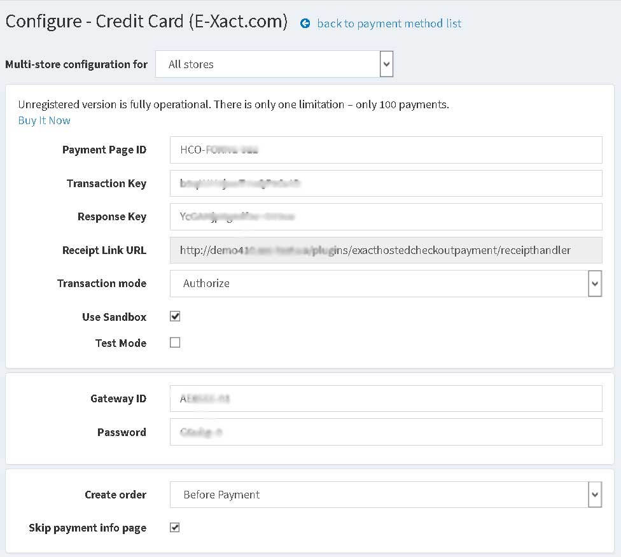Click the back arrow circle icon

point(305,24)
